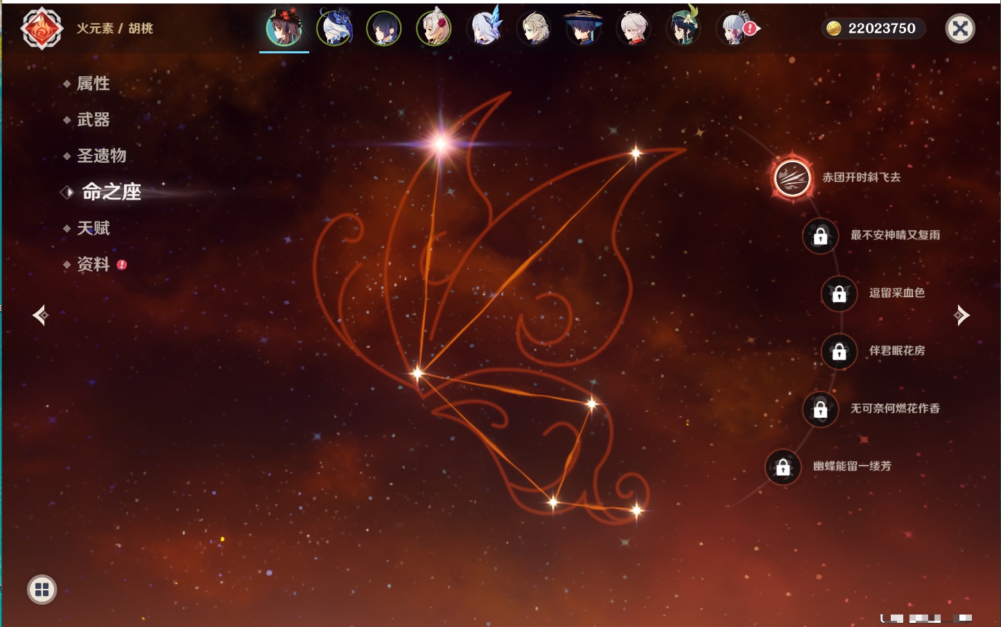1001x627 pixels.
Task: Click the Mora coin icon
Action: coord(834,28)
